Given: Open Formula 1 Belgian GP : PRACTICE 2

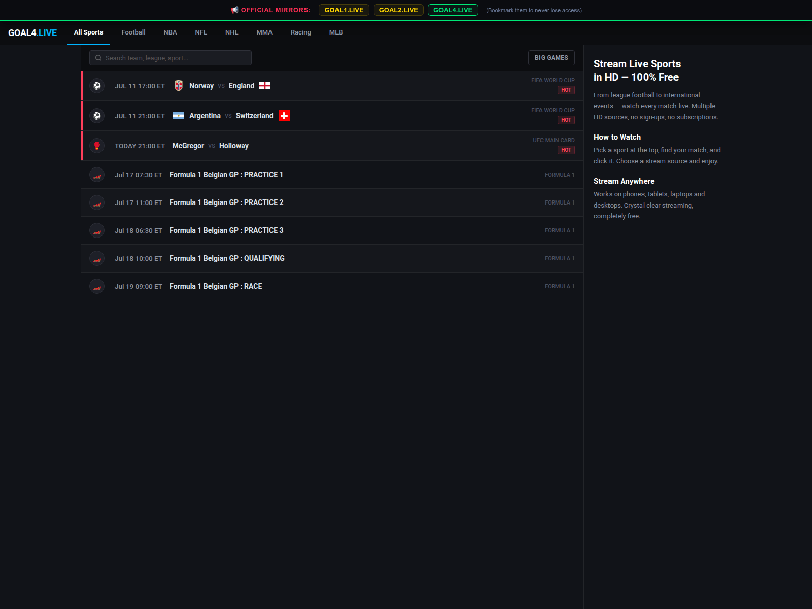Looking at the screenshot, I should coord(226,202).
